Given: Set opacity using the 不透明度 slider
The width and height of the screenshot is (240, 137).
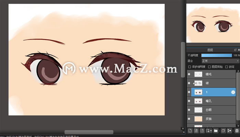Looking at the screenshot, I should pyautogui.click(x=217, y=55).
